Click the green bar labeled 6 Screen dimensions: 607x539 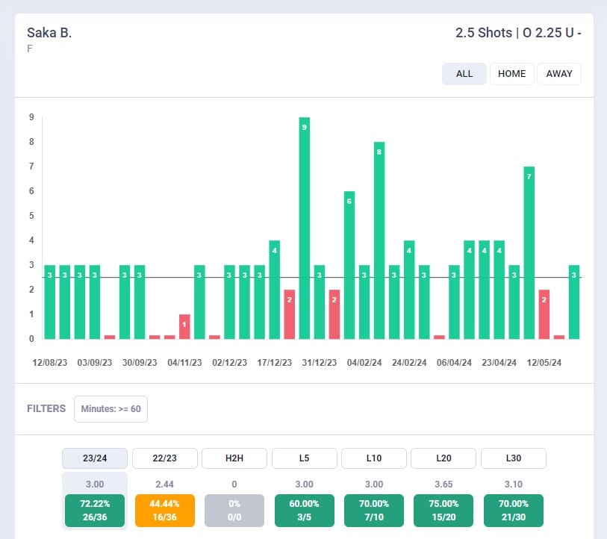click(349, 265)
